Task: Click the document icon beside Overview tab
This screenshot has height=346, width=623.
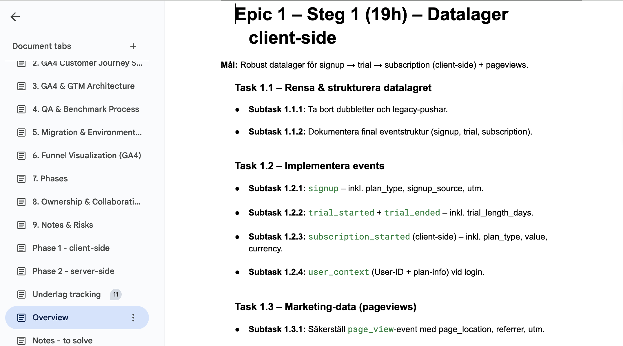Action: pos(22,317)
